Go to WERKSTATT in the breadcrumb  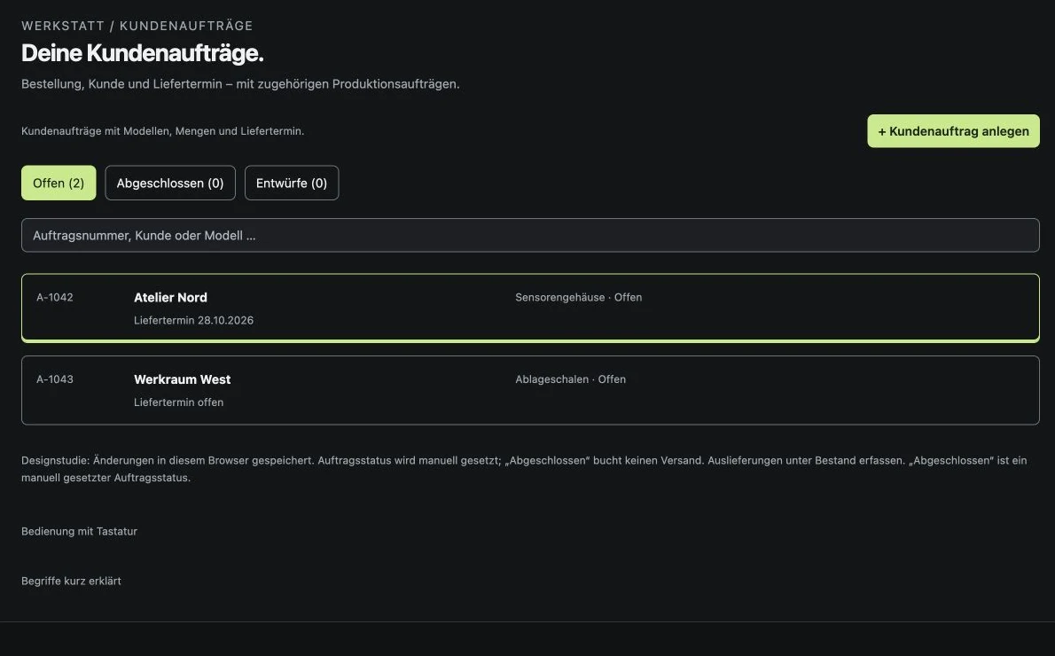click(63, 26)
